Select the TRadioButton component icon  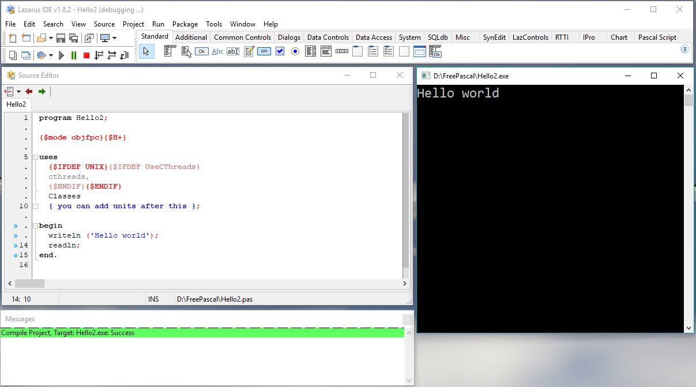click(x=295, y=51)
